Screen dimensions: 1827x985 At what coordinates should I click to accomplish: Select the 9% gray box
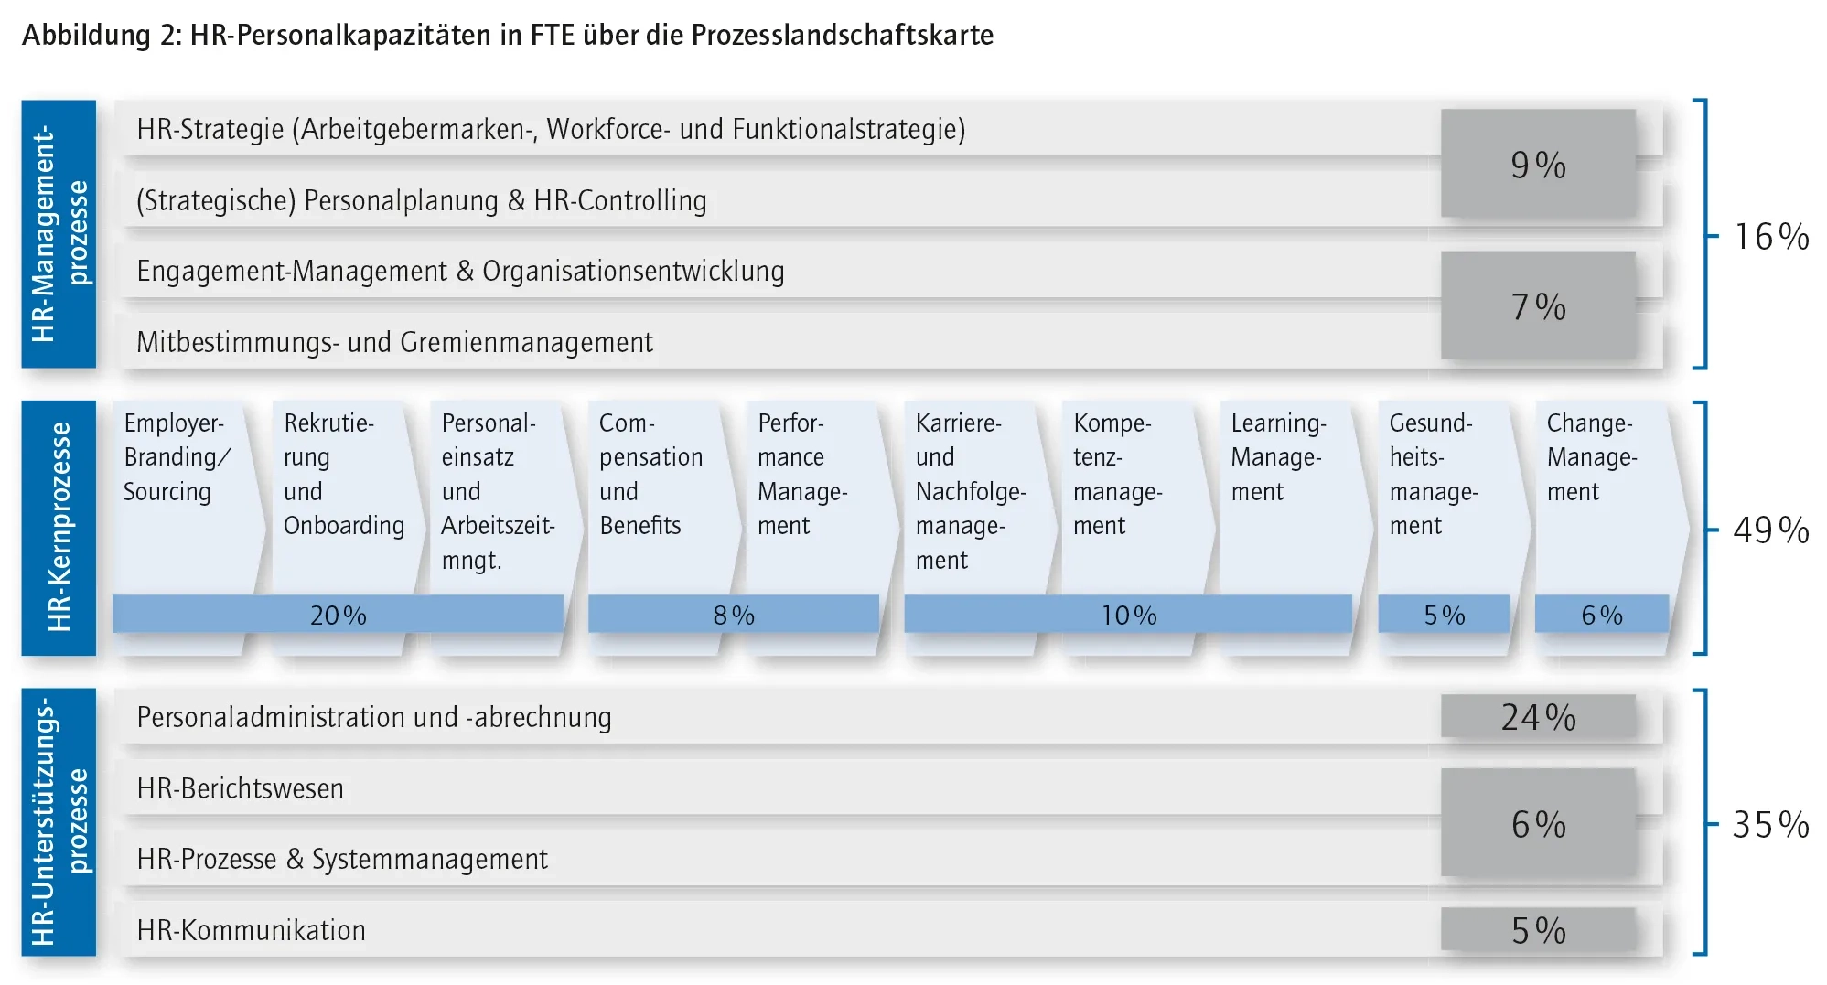click(1538, 165)
